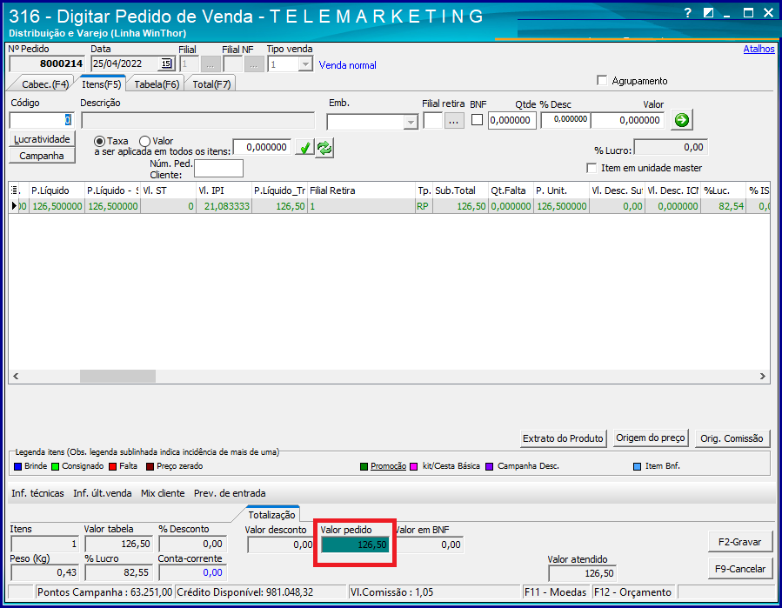Image resolution: width=782 pixels, height=608 pixels.
Task: Click the horizontal scrollbar thumb
Action: (x=117, y=376)
